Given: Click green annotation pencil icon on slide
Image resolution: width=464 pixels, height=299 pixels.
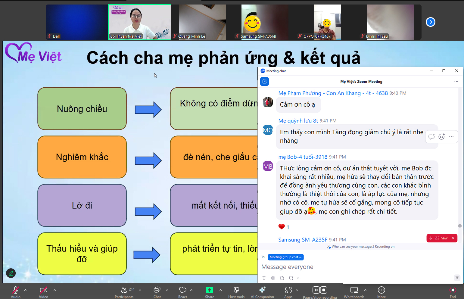Looking at the screenshot, I should [11, 273].
